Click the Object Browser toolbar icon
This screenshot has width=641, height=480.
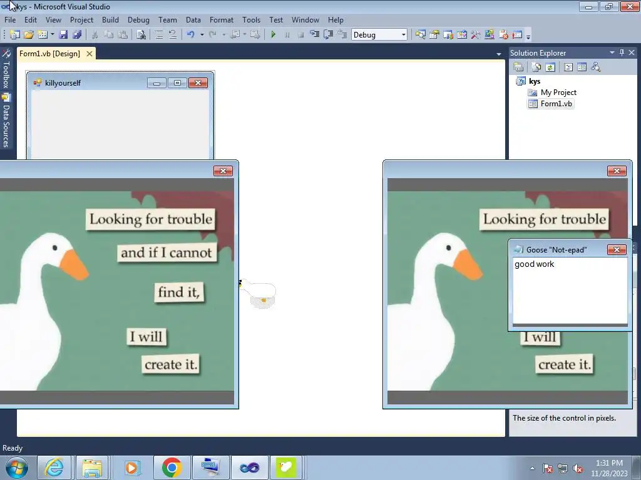448,35
